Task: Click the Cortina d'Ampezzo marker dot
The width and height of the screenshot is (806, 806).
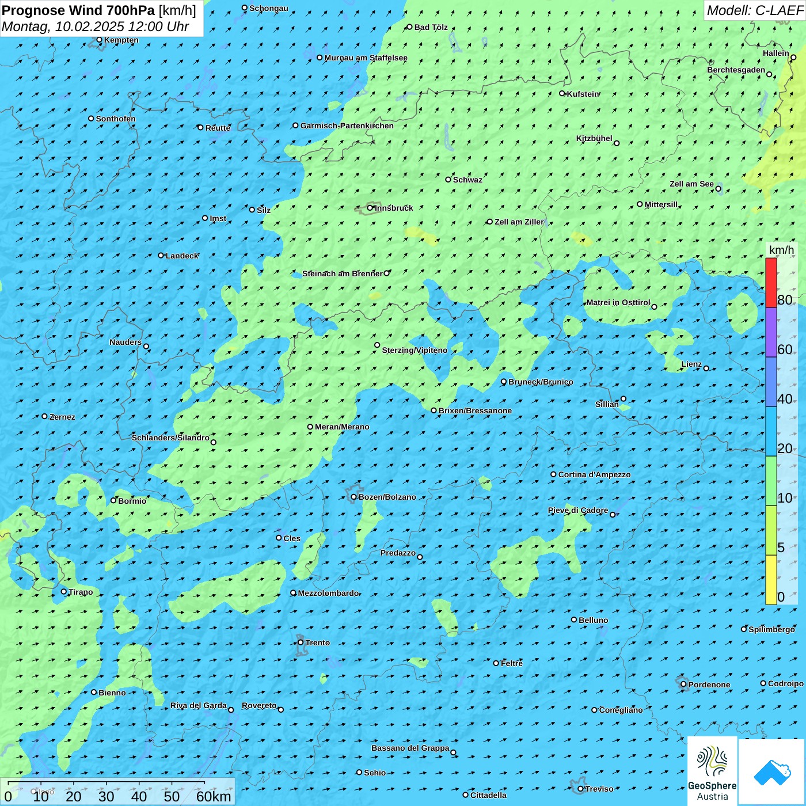Action: pos(553,474)
